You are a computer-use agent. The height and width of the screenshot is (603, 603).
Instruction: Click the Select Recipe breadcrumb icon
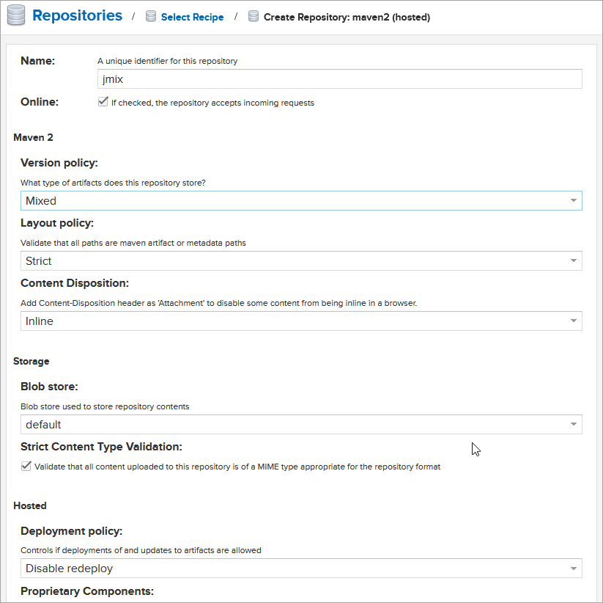151,16
